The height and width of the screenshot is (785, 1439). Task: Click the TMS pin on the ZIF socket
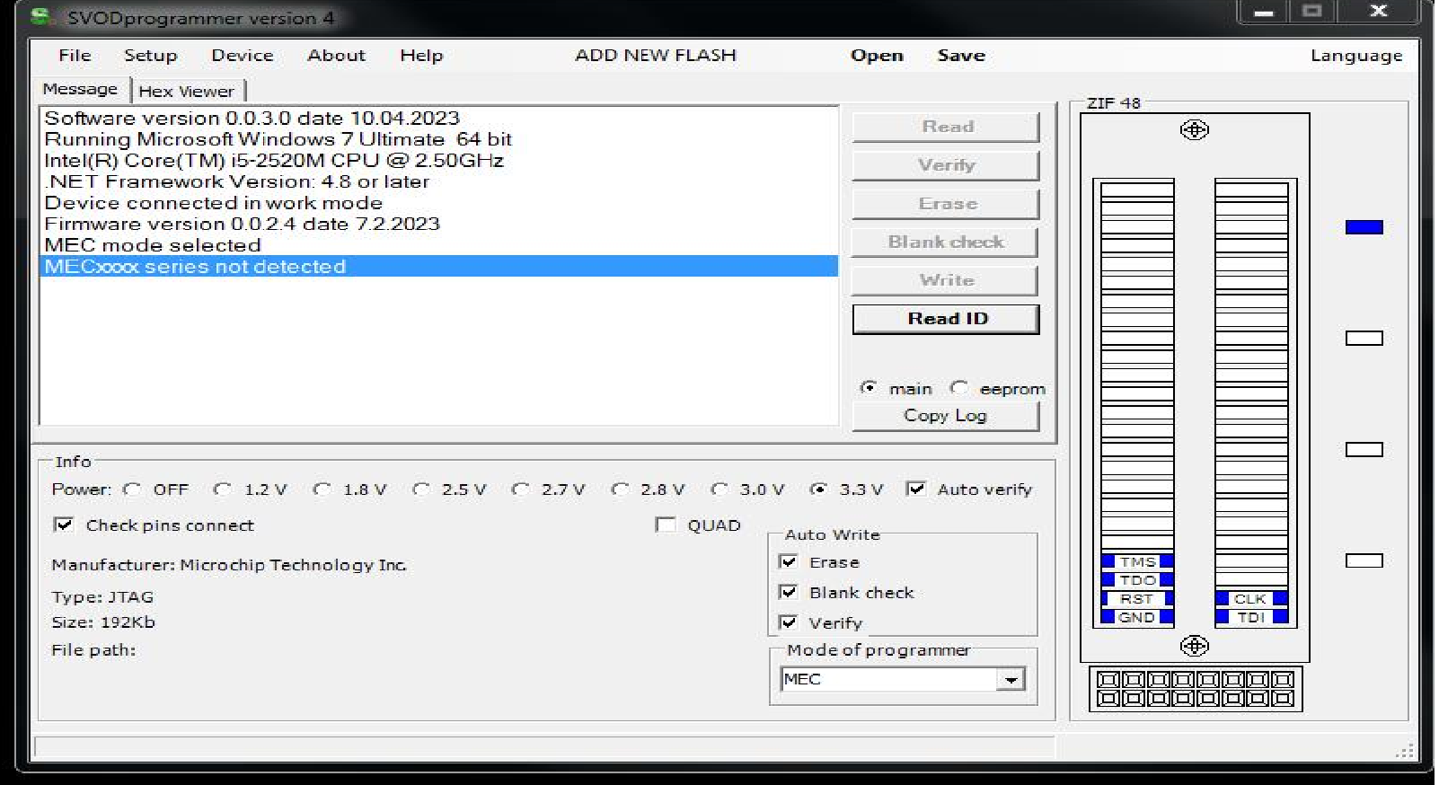click(x=1137, y=562)
